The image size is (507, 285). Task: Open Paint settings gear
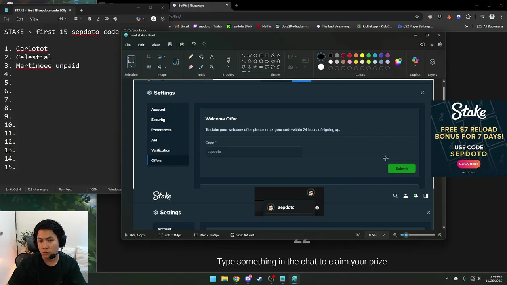pos(440,45)
